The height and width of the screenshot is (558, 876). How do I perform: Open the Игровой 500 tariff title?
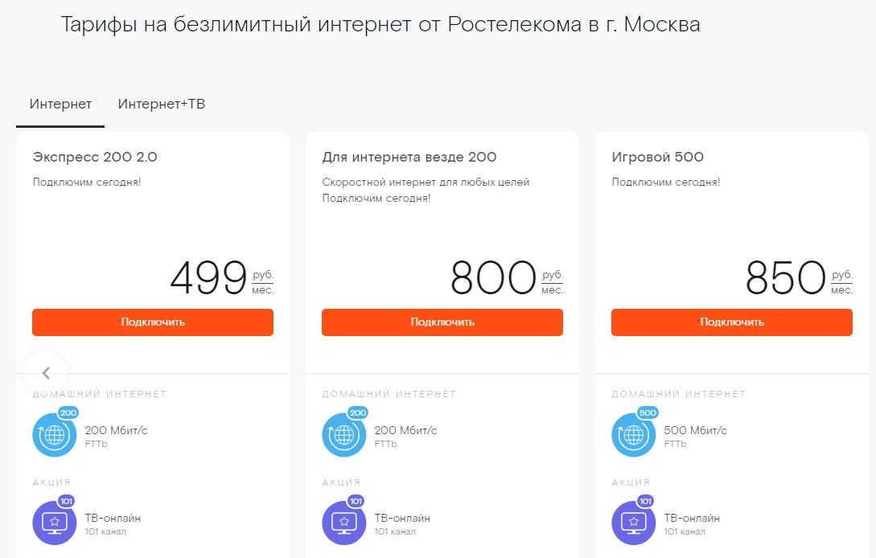coord(657,158)
